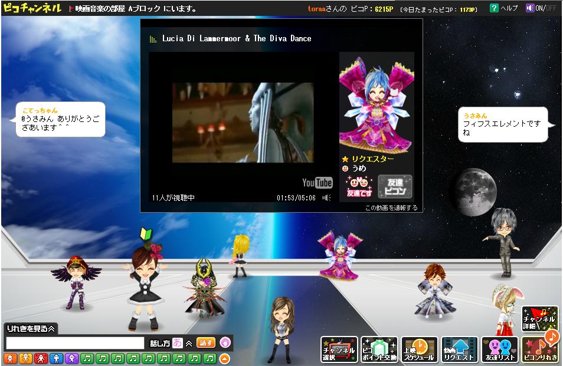Click the 友達です friend status icon

[x=359, y=186]
